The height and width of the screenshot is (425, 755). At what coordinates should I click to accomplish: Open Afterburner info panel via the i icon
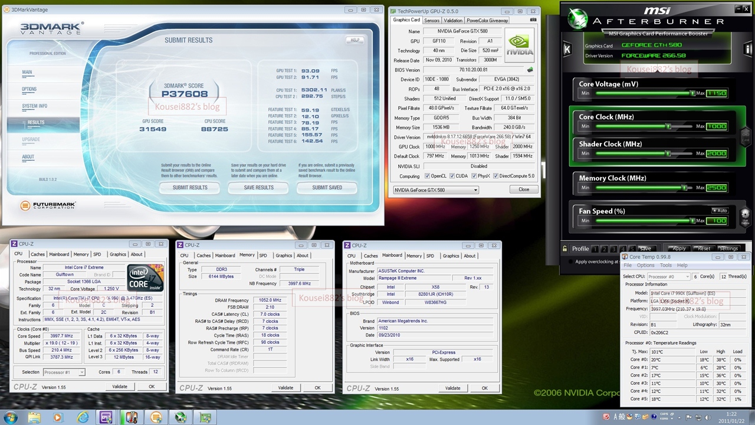click(748, 50)
